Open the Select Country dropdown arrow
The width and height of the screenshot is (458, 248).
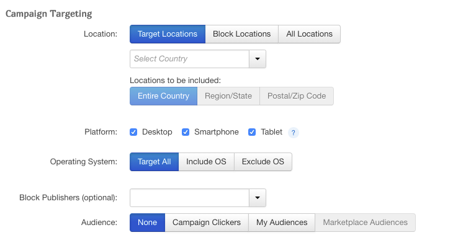258,59
